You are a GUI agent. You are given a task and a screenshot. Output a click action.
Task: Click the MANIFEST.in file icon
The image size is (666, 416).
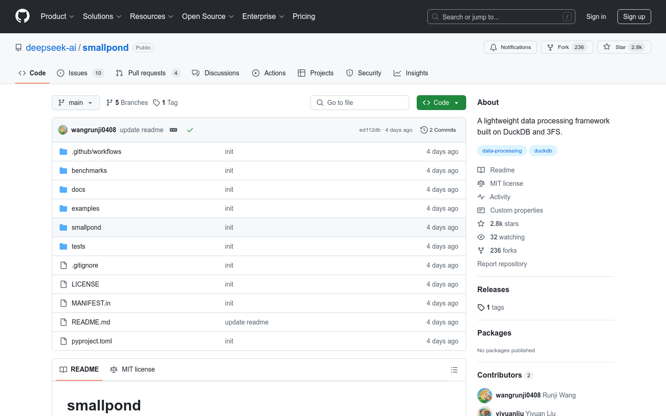coord(63,303)
